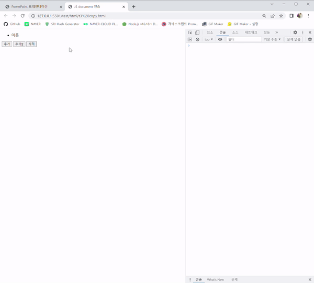This screenshot has height=283, width=314.
Task: Open the top JavaScript context dropdown
Action: tap(208, 39)
